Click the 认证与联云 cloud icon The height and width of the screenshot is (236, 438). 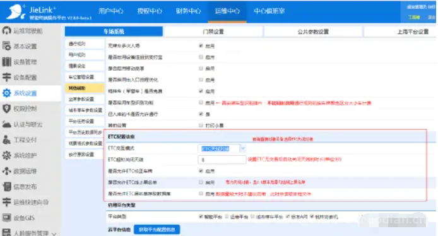tap(6, 124)
